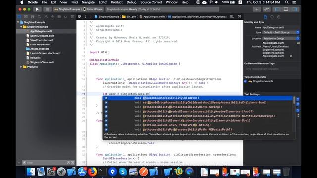The width and height of the screenshot is (317, 178).
Task: Add a new file with the navigator plus
Action: click(x=19, y=163)
